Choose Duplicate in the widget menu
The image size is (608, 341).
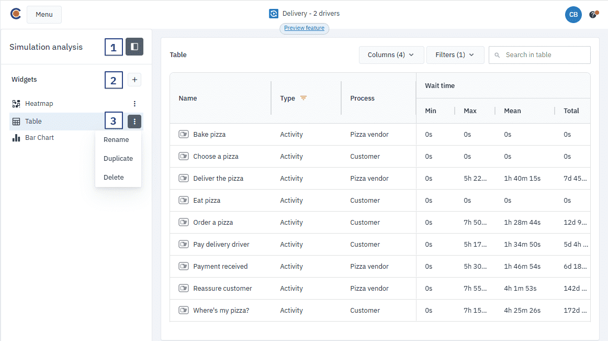tap(118, 159)
